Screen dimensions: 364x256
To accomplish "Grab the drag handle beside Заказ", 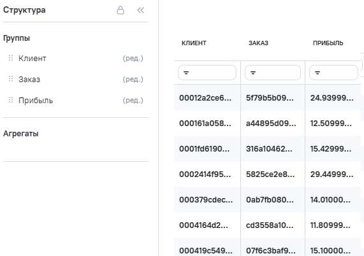I will pyautogui.click(x=11, y=79).
